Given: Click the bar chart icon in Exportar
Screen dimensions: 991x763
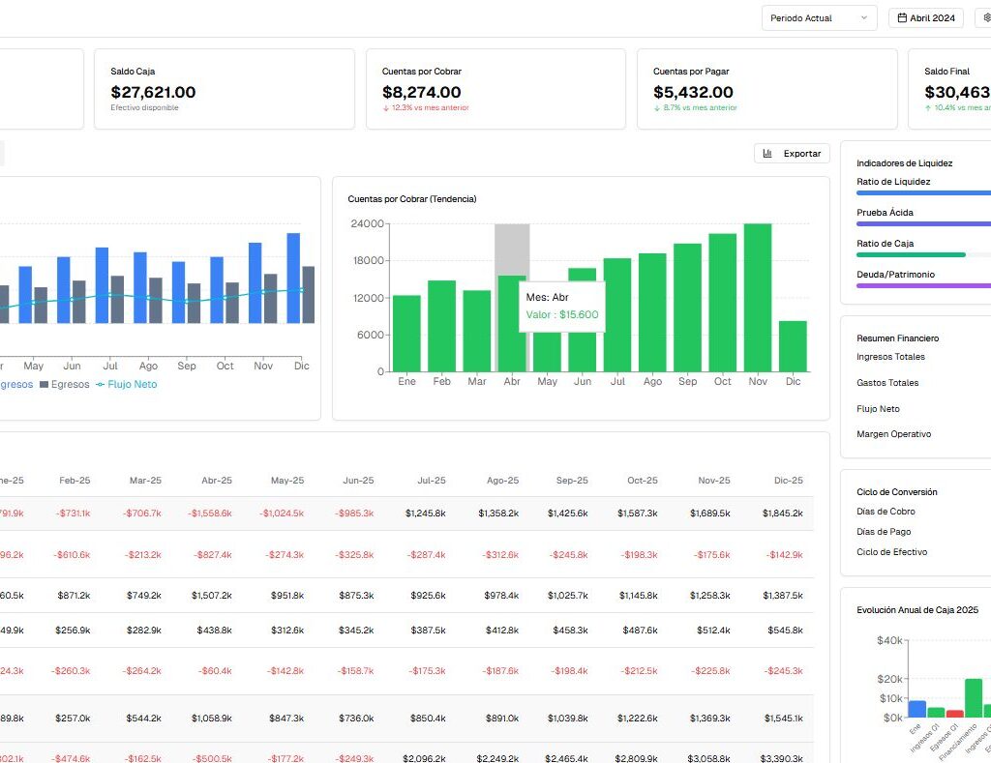Looking at the screenshot, I should click(x=767, y=154).
